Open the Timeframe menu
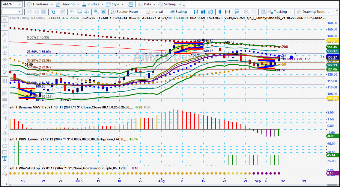Viewport: 340px width, 187px height. [38, 4]
